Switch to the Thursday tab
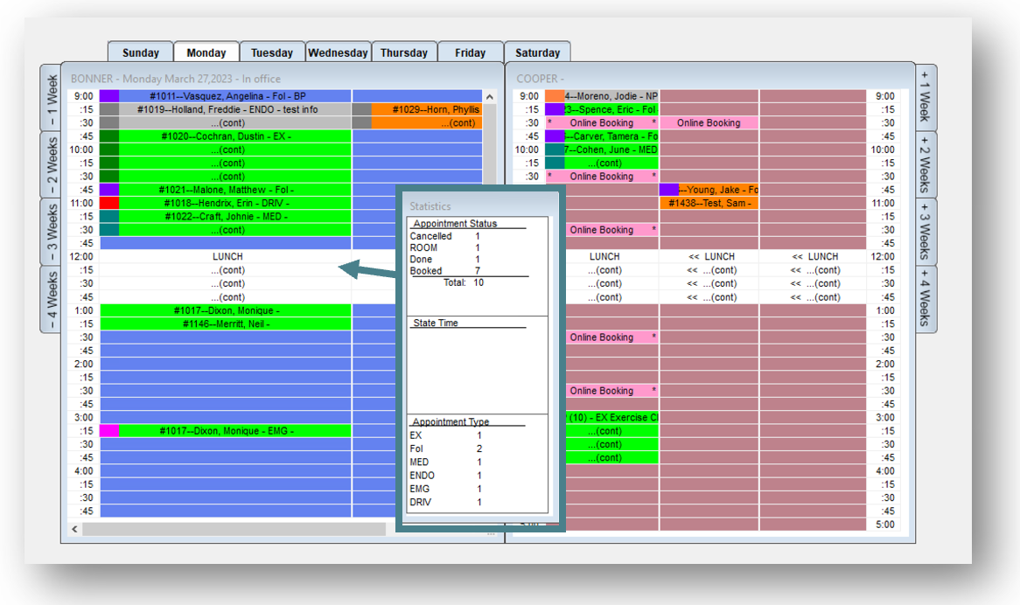 [404, 52]
